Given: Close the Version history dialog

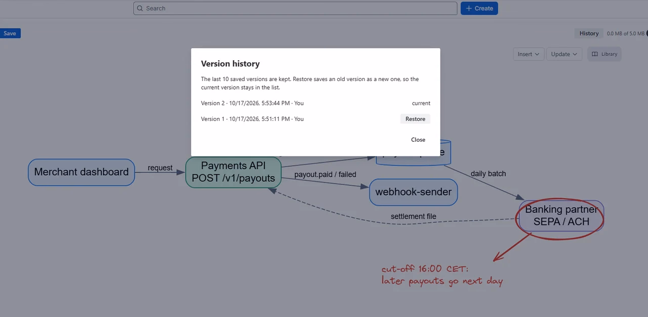Looking at the screenshot, I should pos(418,140).
